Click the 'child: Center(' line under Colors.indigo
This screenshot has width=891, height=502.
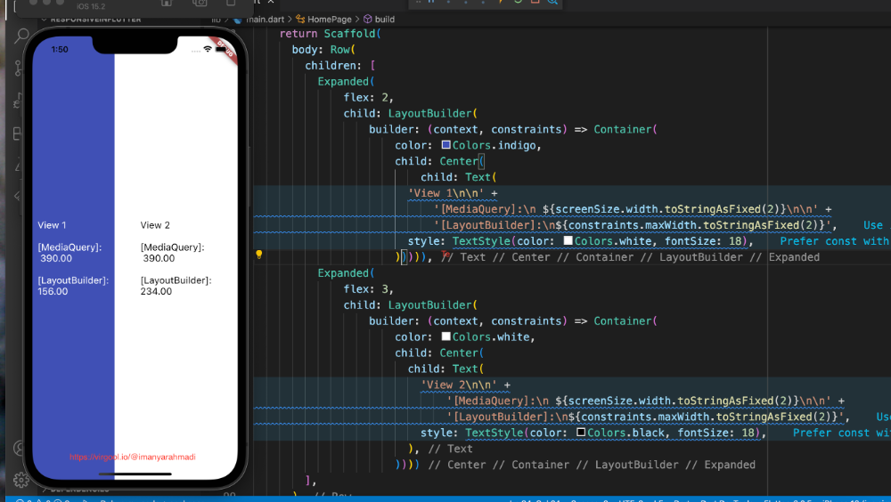click(x=440, y=161)
